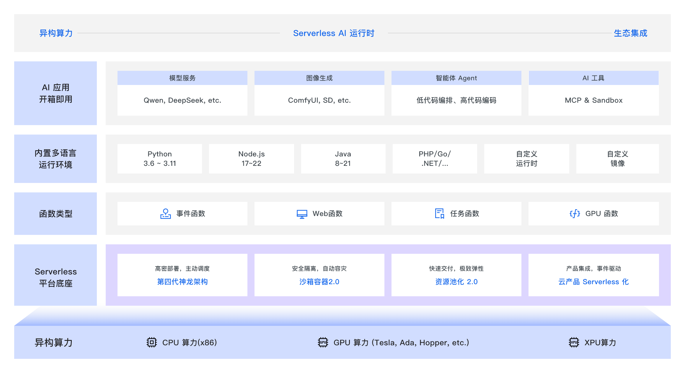The height and width of the screenshot is (373, 685).
Task: Click the XPU算力 chip icon
Action: [x=573, y=342]
